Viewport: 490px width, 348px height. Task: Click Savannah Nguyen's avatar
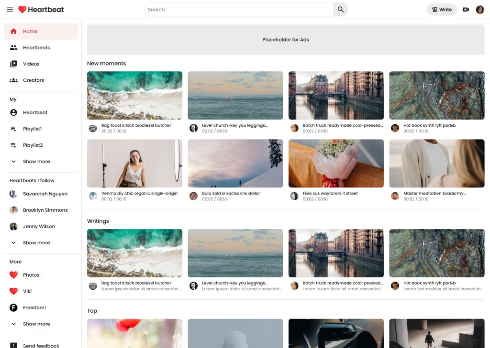pos(13,194)
